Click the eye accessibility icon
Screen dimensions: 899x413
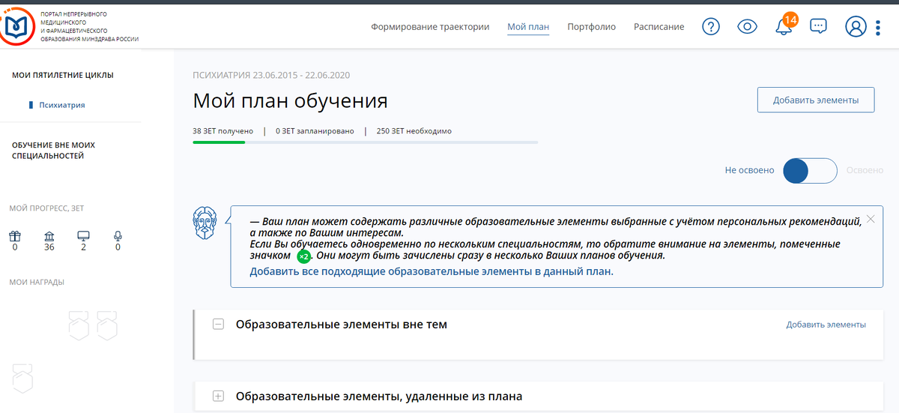tap(747, 27)
